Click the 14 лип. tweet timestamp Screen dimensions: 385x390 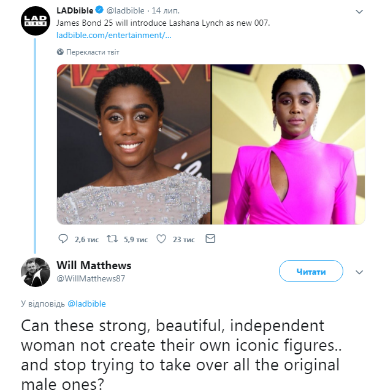(163, 12)
